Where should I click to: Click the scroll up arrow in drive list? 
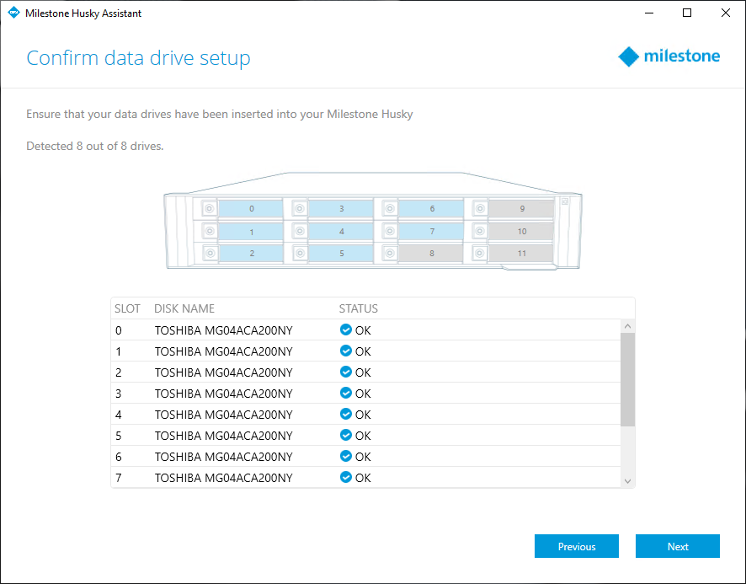tap(627, 326)
